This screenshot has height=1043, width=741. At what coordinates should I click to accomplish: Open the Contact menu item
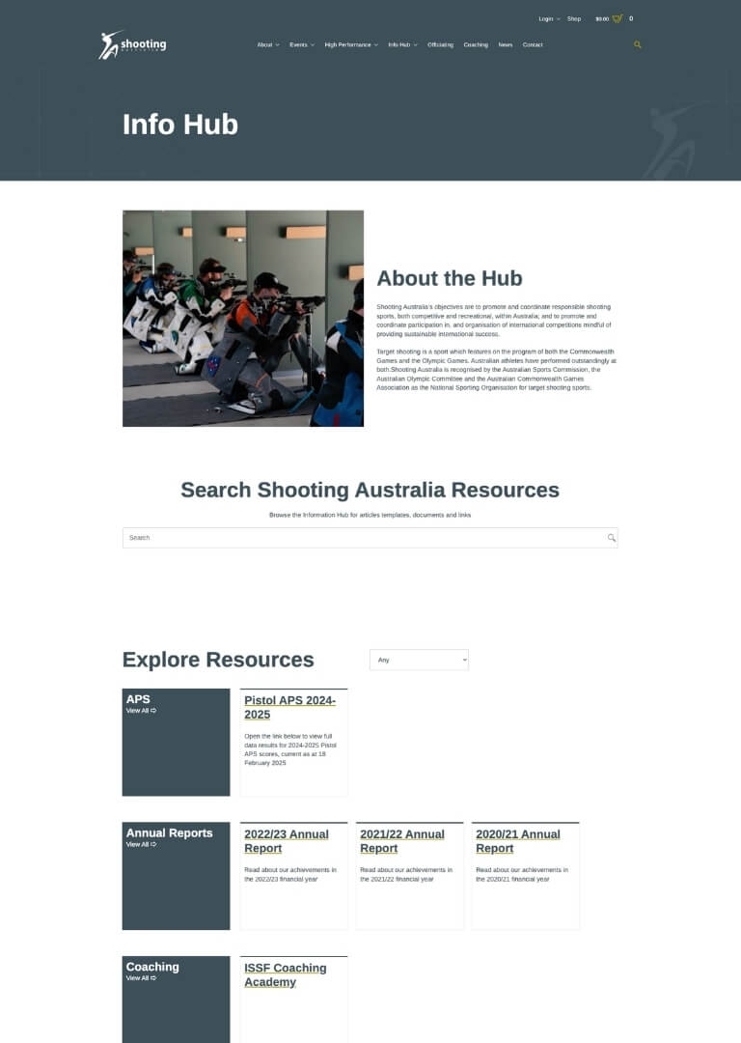(533, 44)
